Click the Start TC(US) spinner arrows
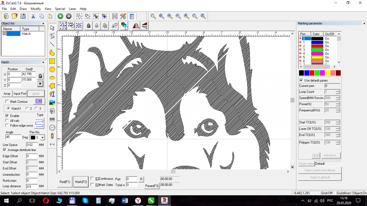 pos(338,122)
